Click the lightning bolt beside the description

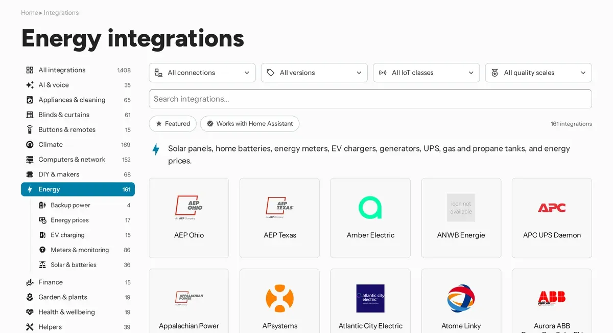point(156,149)
